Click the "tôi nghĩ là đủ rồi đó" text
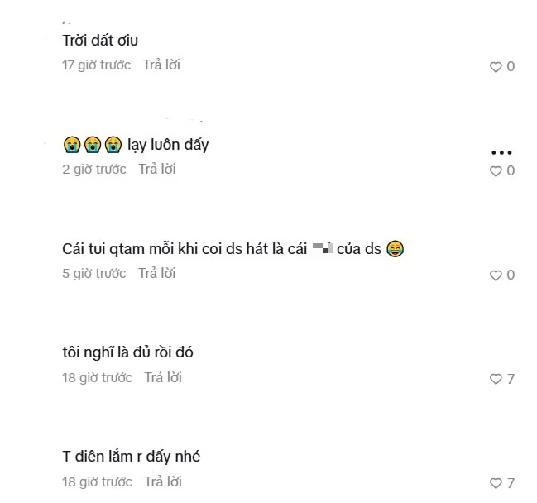537x503 pixels. (x=127, y=352)
